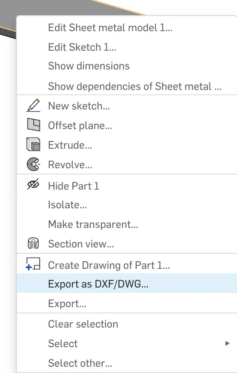
Task: Open Show dependencies of Sheet metal
Action: (x=127, y=86)
